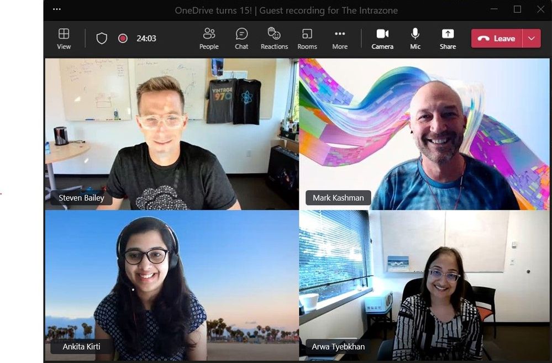
Task: Open the View layout options
Action: (x=64, y=39)
